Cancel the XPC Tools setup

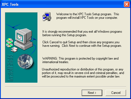116,93
